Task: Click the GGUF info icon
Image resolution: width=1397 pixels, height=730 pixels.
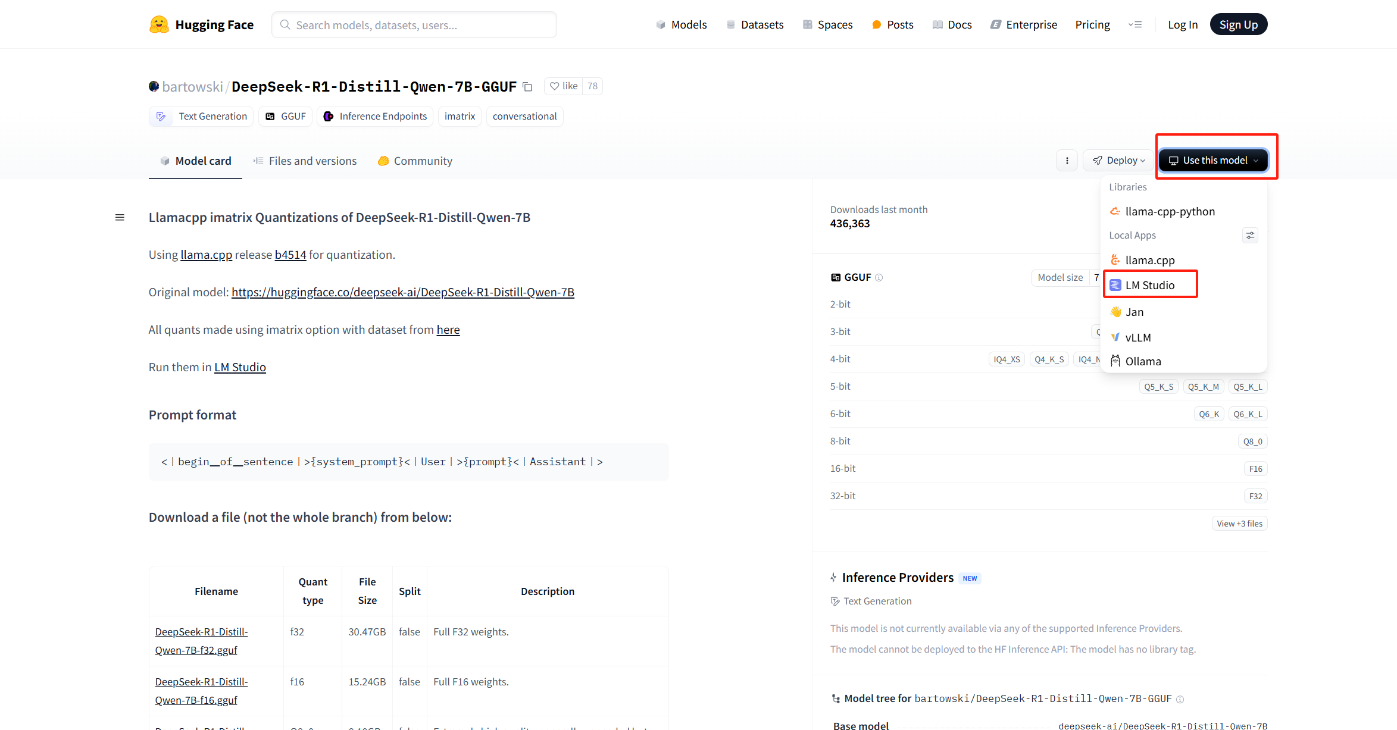Action: coord(879,278)
